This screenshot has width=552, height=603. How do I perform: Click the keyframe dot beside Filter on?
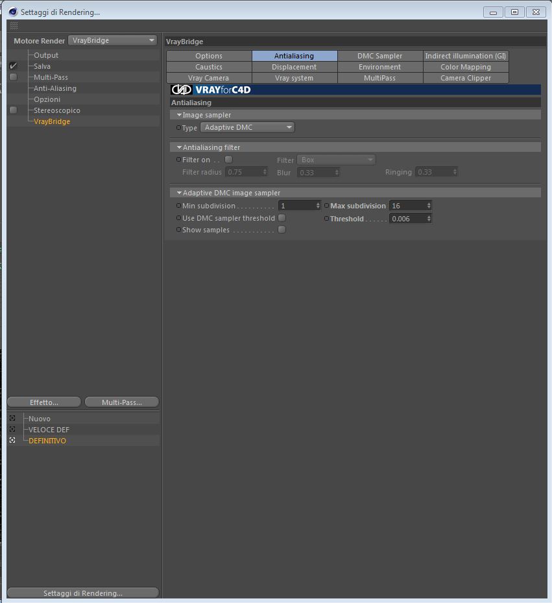pos(178,159)
